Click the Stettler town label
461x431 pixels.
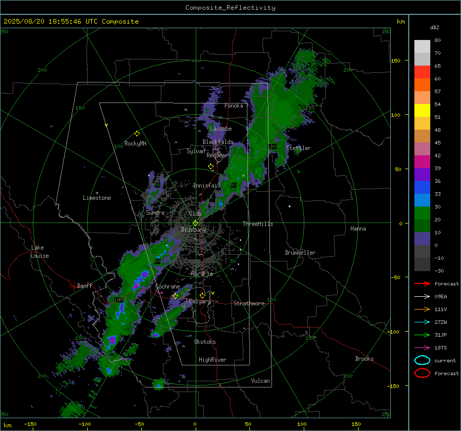click(x=299, y=148)
